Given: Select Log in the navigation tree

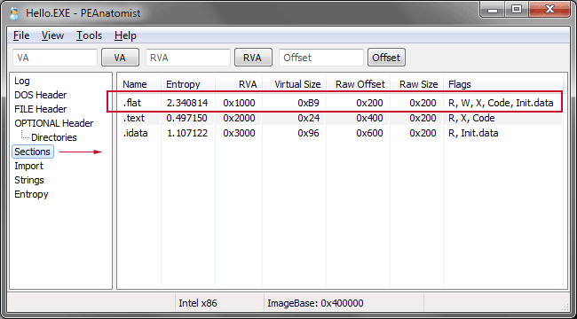Looking at the screenshot, I should click(22, 81).
